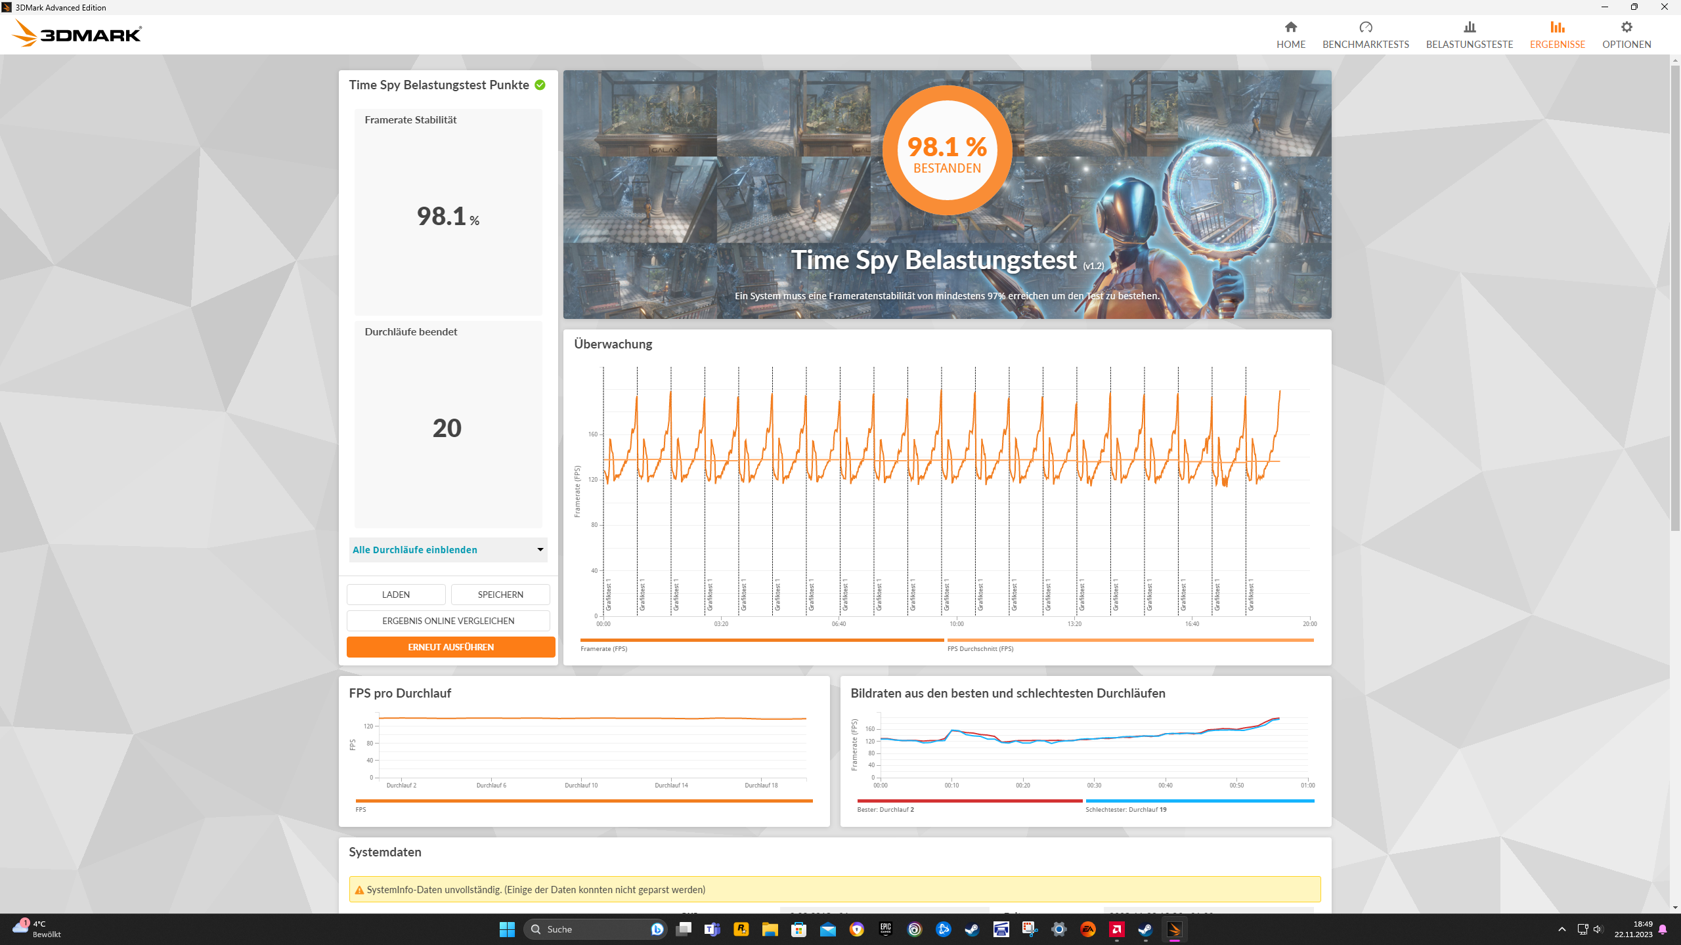This screenshot has height=945, width=1681.
Task: Click the SystemInfo warning triangle icon
Action: 359,890
